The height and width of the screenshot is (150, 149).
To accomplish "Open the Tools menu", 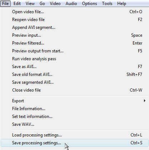I will click(107, 4).
